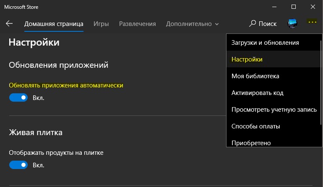This screenshot has width=323, height=187.
Task: Select Загрузки и обновления from menu
Action: 274,43
